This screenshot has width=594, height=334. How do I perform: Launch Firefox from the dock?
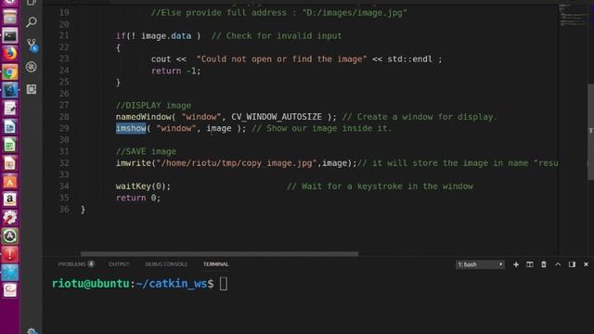tap(10, 54)
